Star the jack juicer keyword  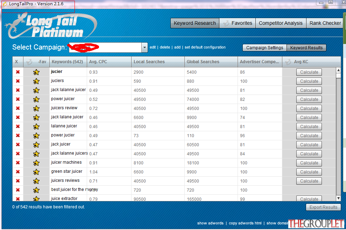[x=36, y=144]
